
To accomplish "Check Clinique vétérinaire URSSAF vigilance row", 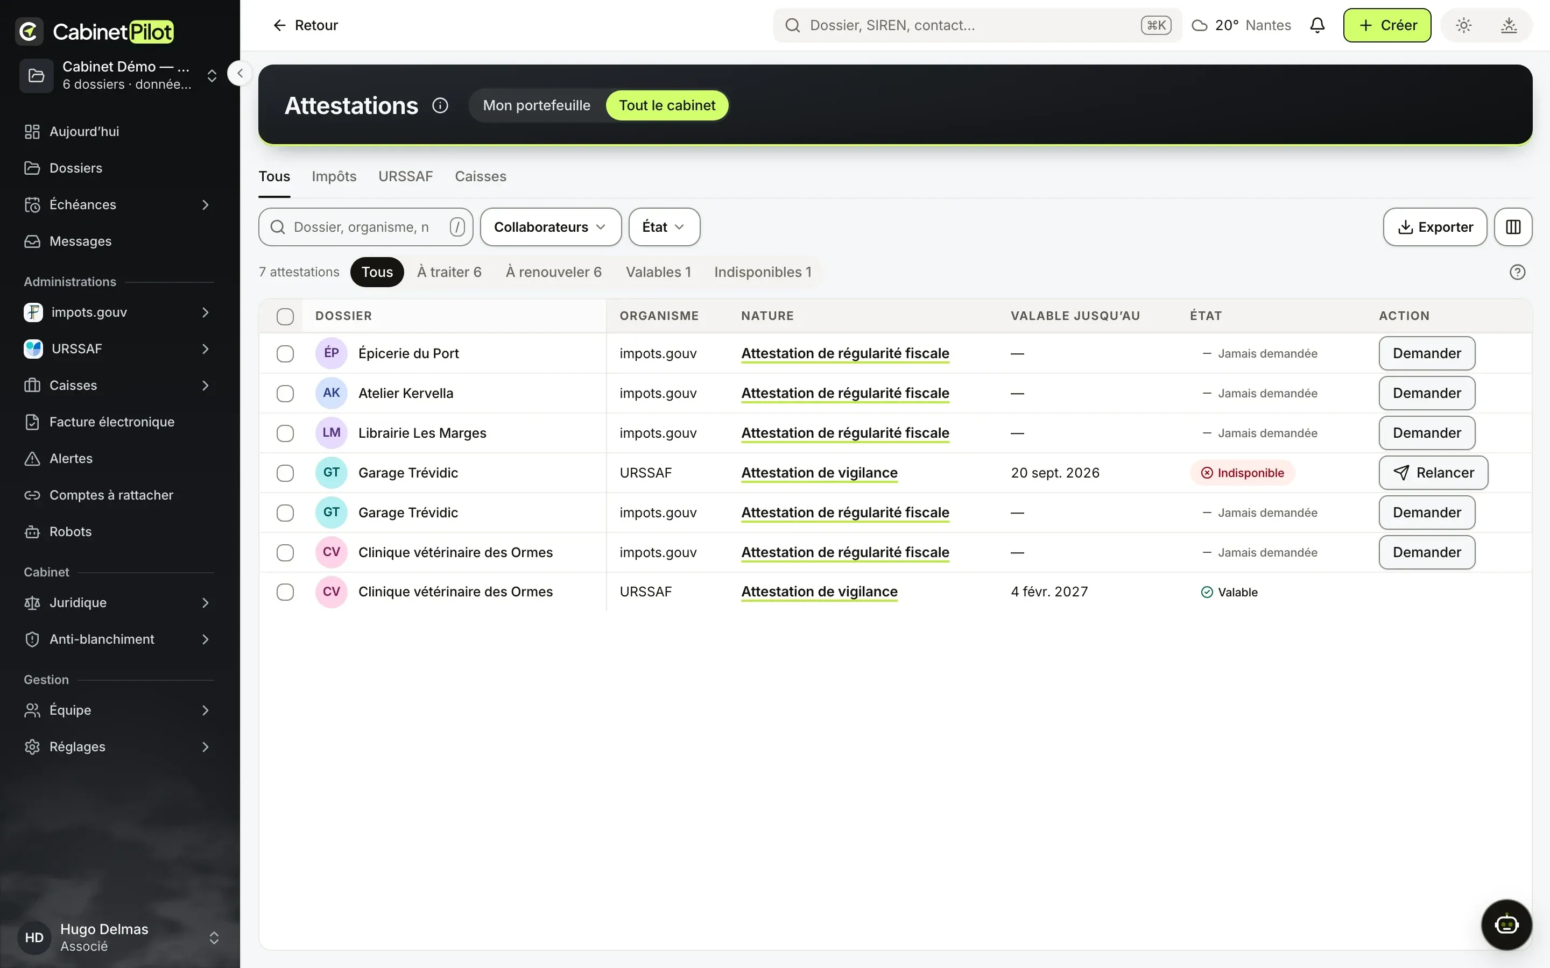I will tap(285, 592).
